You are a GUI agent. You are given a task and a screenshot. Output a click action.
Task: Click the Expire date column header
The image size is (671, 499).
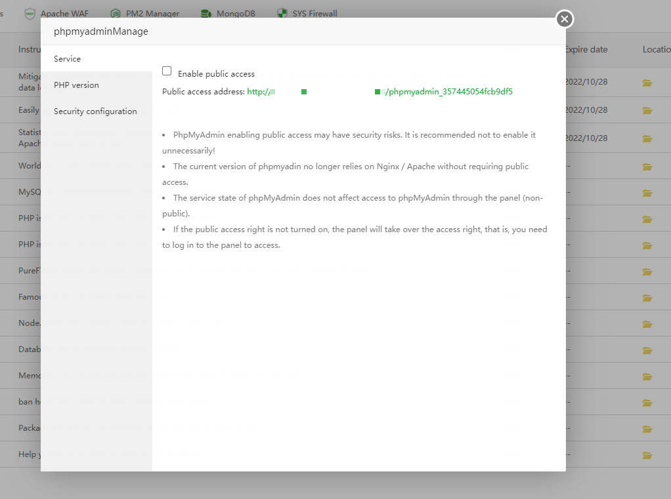[587, 50]
